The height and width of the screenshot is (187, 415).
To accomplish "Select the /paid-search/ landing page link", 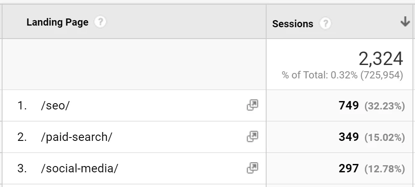I will point(77,137).
